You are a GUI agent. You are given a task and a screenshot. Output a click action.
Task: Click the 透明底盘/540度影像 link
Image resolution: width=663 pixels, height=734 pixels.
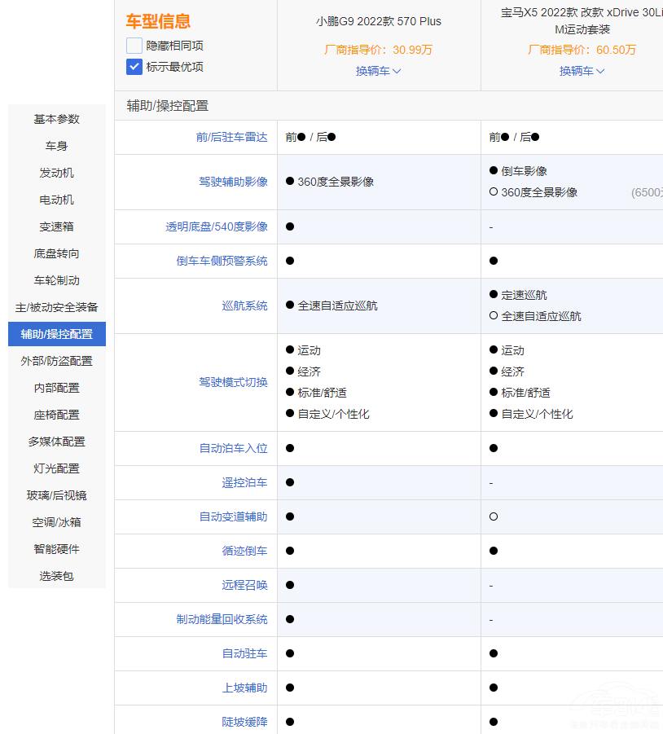click(217, 226)
